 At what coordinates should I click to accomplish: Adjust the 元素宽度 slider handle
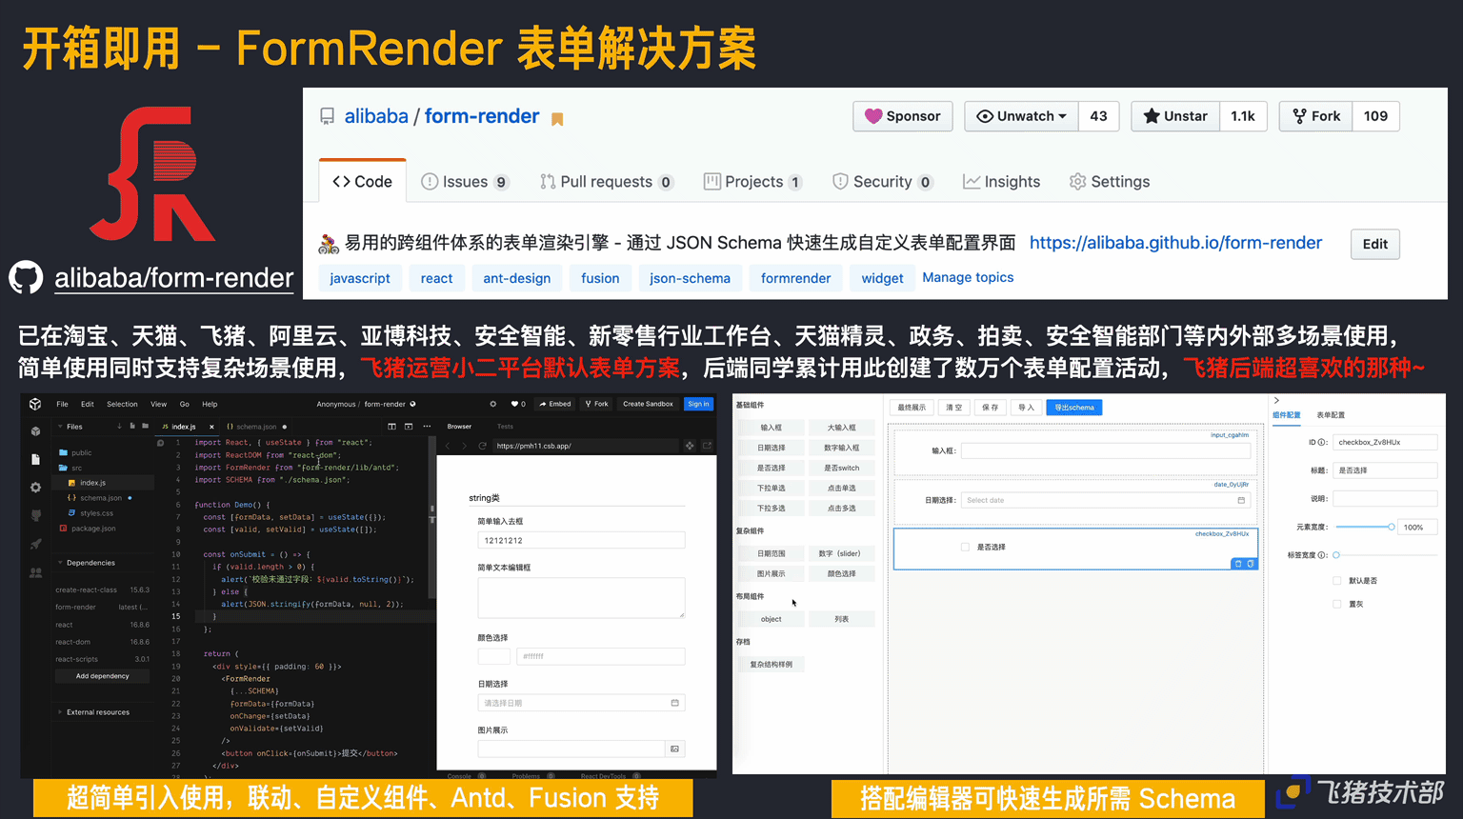tap(1392, 527)
